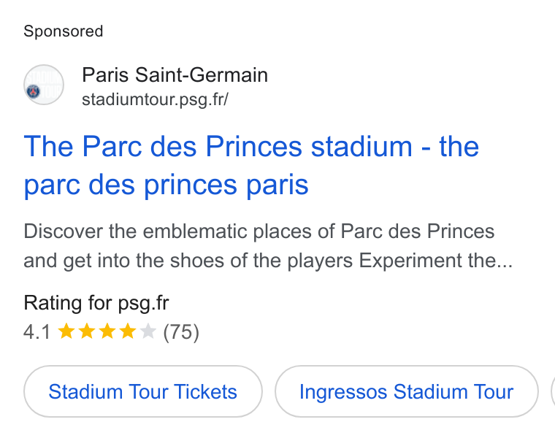Open the Ingressos Stadium Tour sitelink

coord(406,391)
